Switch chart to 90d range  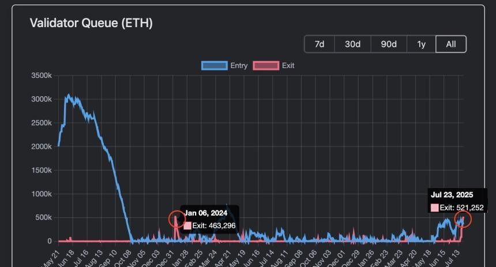pos(389,44)
